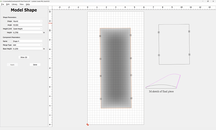Open the View menu
216x130 pixels.
pos(21,4)
